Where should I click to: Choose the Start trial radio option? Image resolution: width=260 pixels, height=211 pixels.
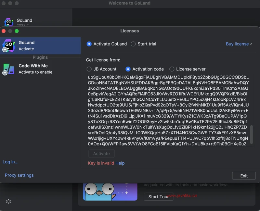click(143, 44)
